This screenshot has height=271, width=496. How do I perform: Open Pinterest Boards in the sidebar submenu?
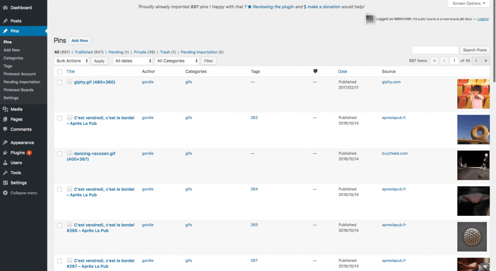(x=18, y=90)
